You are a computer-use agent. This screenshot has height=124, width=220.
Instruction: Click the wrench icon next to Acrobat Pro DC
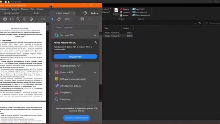pos(96,42)
